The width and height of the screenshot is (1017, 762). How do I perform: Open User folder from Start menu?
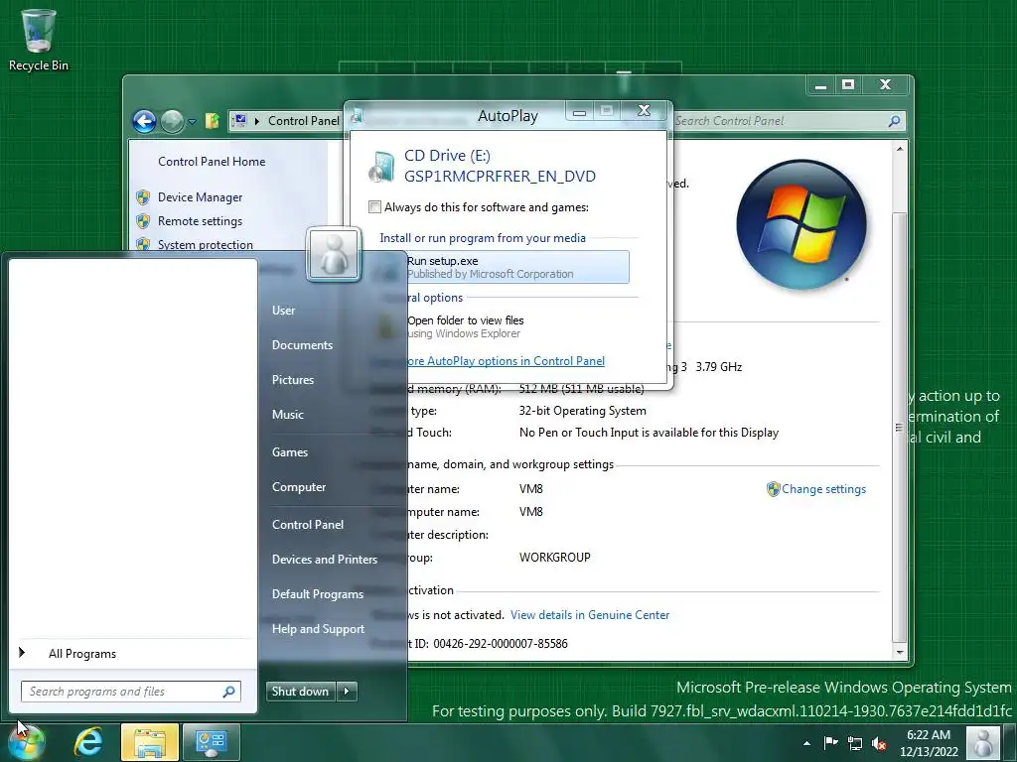point(283,311)
